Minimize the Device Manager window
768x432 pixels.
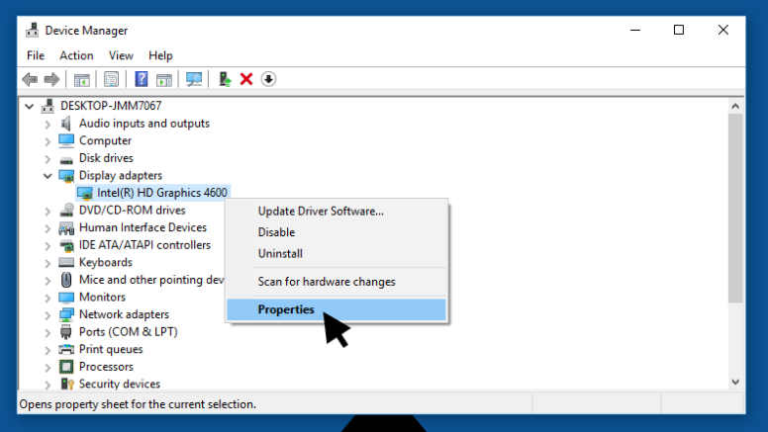coord(635,30)
